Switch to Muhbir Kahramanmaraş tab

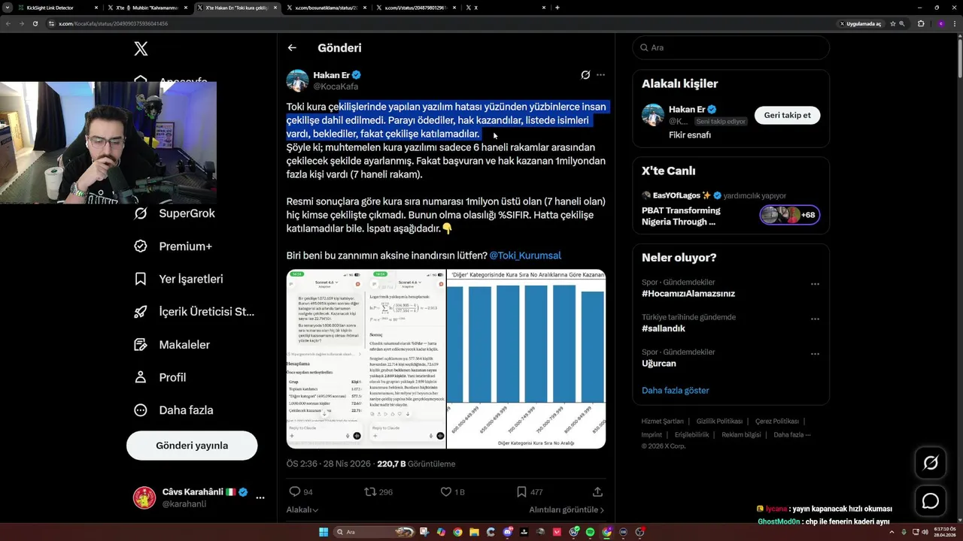click(x=147, y=8)
